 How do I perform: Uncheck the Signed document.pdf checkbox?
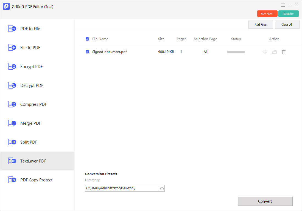87,52
